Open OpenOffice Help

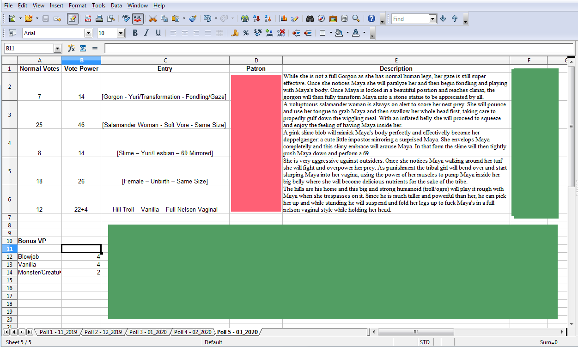tap(371, 19)
